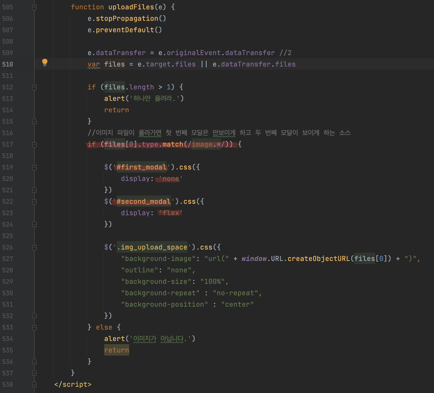Click the 'flex' display value
The height and width of the screenshot is (393, 434).
coord(171,213)
